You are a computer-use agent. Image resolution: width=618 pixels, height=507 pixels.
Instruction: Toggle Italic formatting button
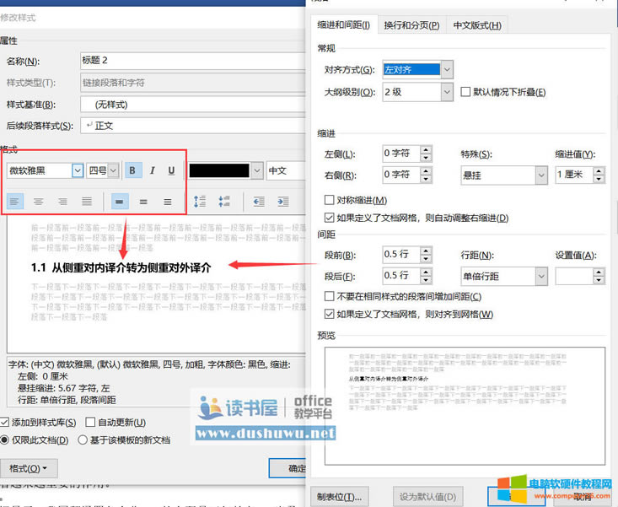pos(153,170)
